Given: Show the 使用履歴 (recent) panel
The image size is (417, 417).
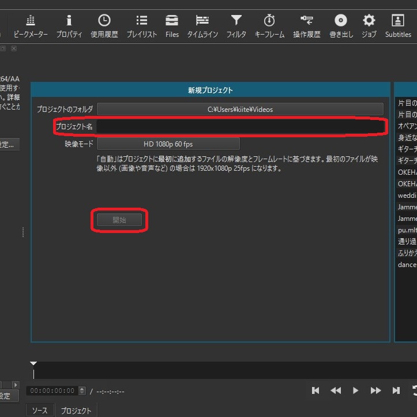Looking at the screenshot, I should (104, 26).
